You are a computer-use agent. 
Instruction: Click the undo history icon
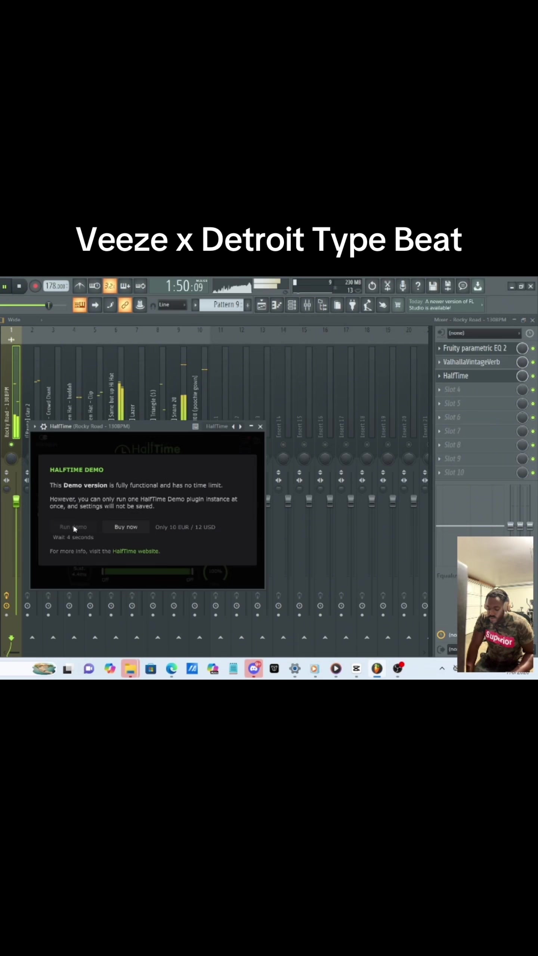[372, 286]
